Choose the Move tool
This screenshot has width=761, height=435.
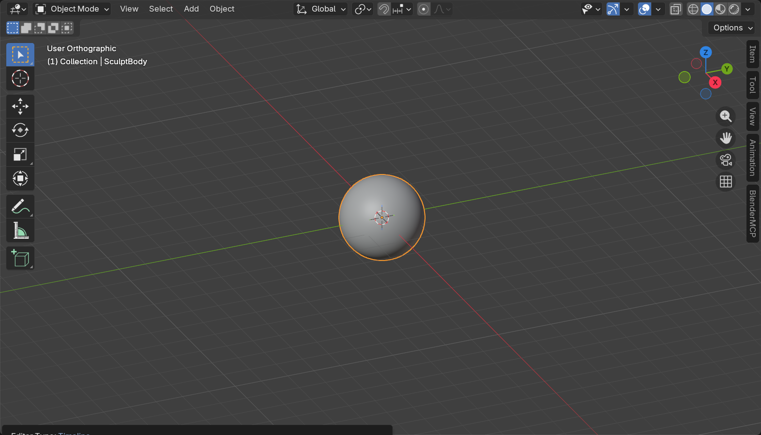point(20,106)
